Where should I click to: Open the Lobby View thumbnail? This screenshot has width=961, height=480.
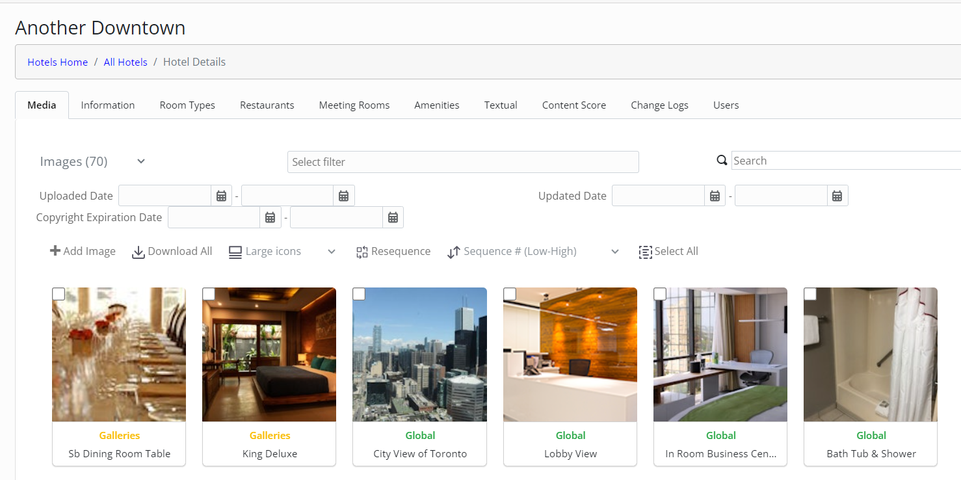coord(570,354)
